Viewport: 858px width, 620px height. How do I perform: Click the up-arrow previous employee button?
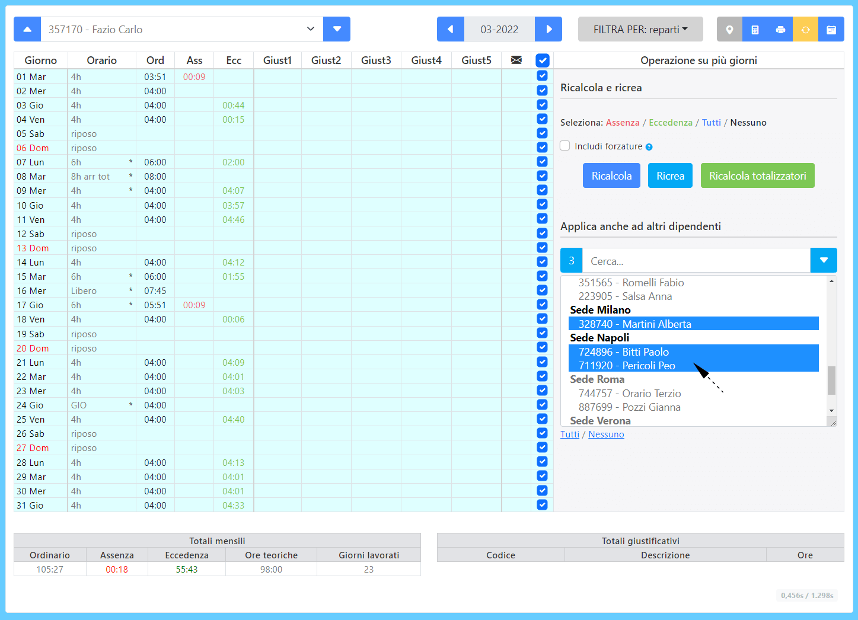point(27,29)
